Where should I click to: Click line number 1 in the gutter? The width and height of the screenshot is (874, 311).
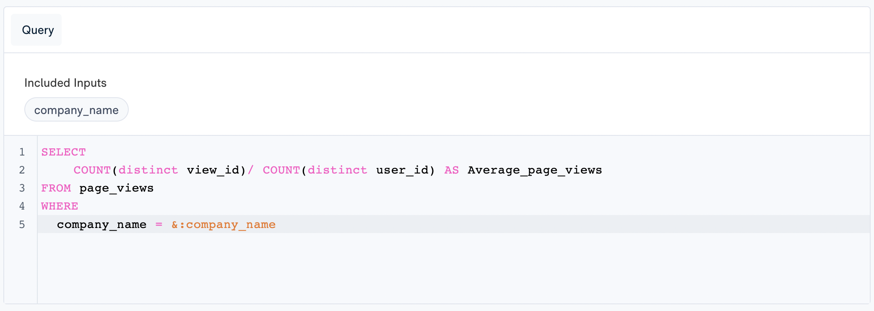click(22, 152)
